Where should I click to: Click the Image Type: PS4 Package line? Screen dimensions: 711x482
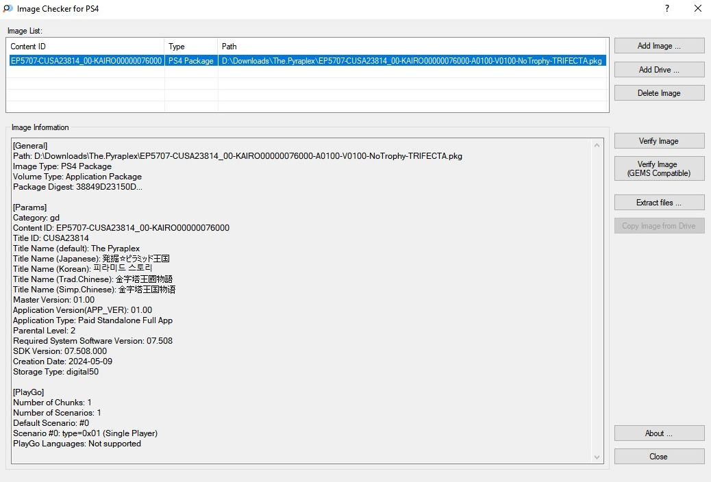point(62,166)
